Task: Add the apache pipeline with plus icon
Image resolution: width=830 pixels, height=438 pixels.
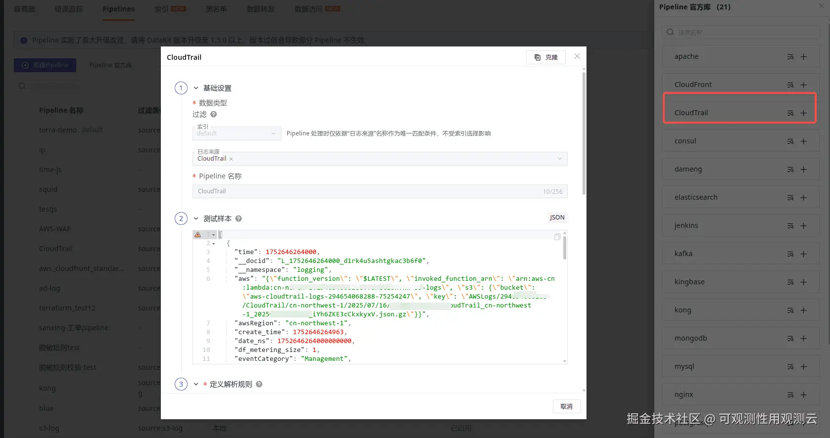Action: pos(804,57)
